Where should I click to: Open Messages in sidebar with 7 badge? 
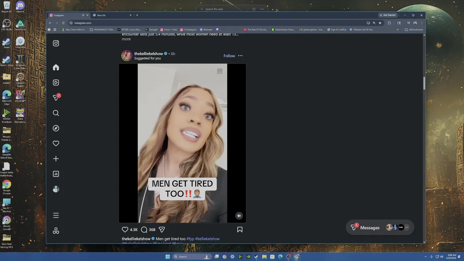tap(56, 98)
